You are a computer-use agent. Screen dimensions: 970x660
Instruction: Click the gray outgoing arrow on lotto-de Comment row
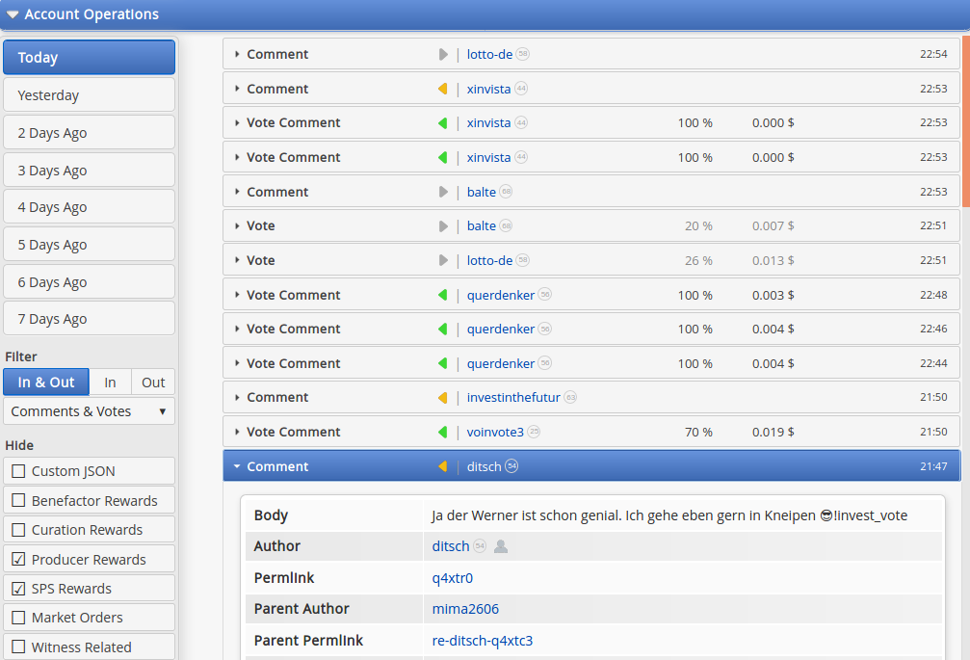pyautogui.click(x=443, y=54)
